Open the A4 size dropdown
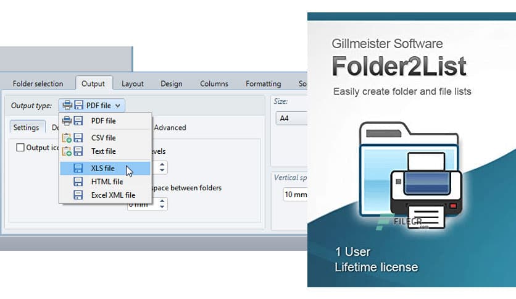 pyautogui.click(x=291, y=118)
